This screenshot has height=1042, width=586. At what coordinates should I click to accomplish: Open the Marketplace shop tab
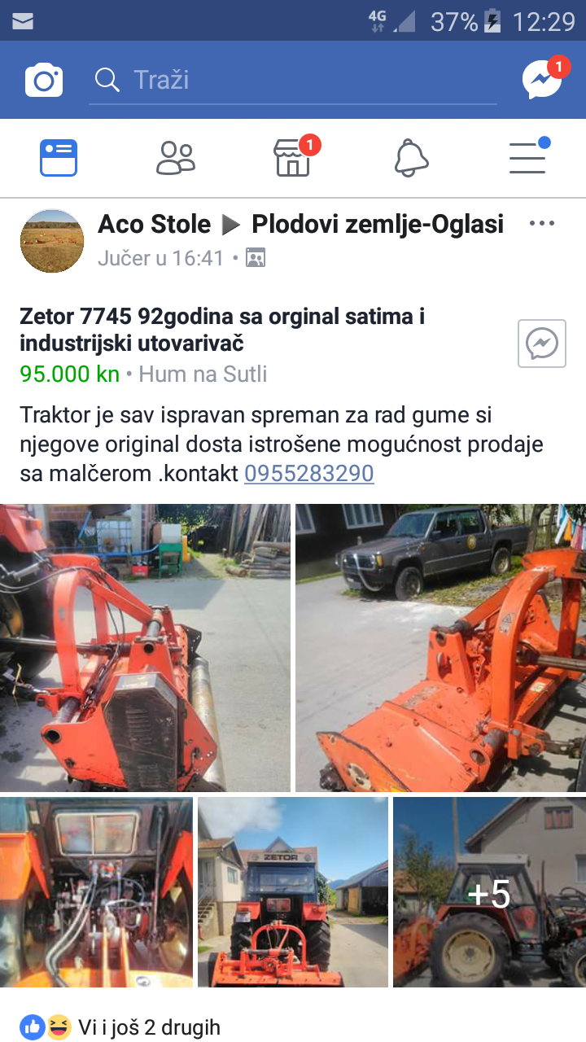coord(295,156)
